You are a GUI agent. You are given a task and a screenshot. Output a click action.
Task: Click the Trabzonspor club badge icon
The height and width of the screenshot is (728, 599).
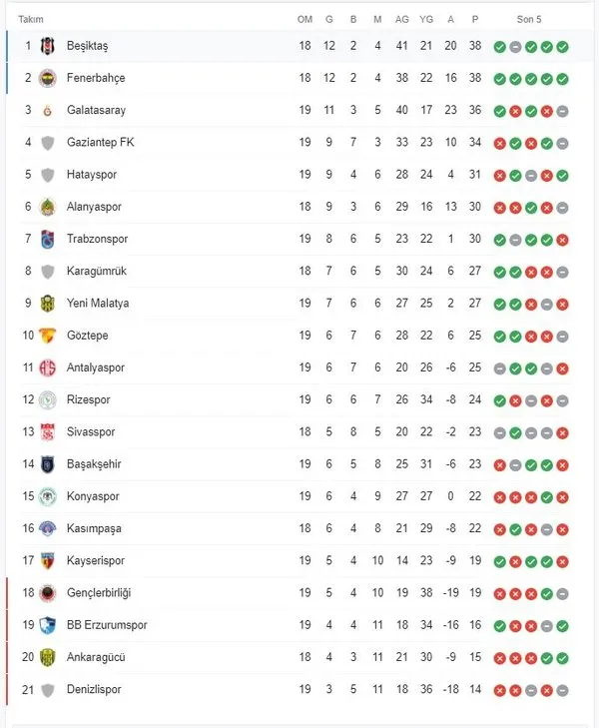click(47, 239)
